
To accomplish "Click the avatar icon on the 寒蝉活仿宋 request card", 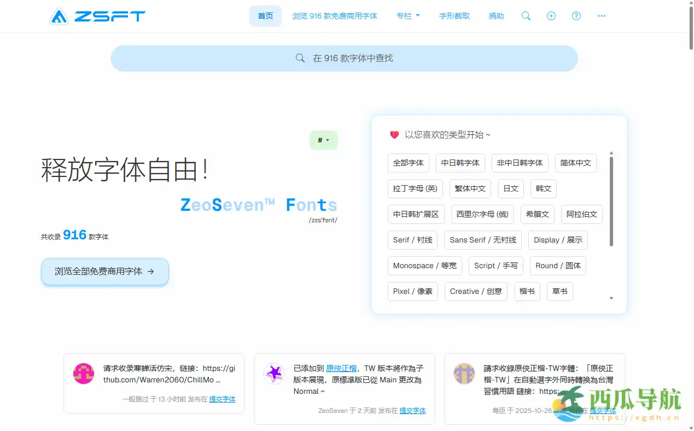I will pos(83,374).
